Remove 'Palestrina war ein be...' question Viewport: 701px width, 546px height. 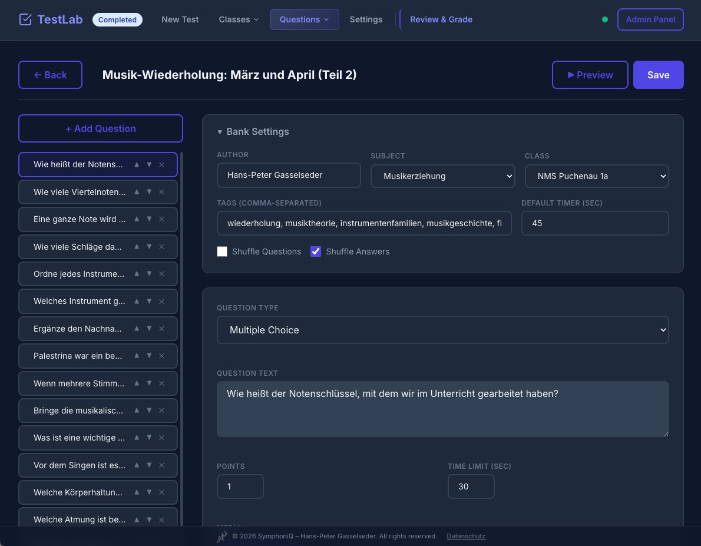pyautogui.click(x=162, y=356)
